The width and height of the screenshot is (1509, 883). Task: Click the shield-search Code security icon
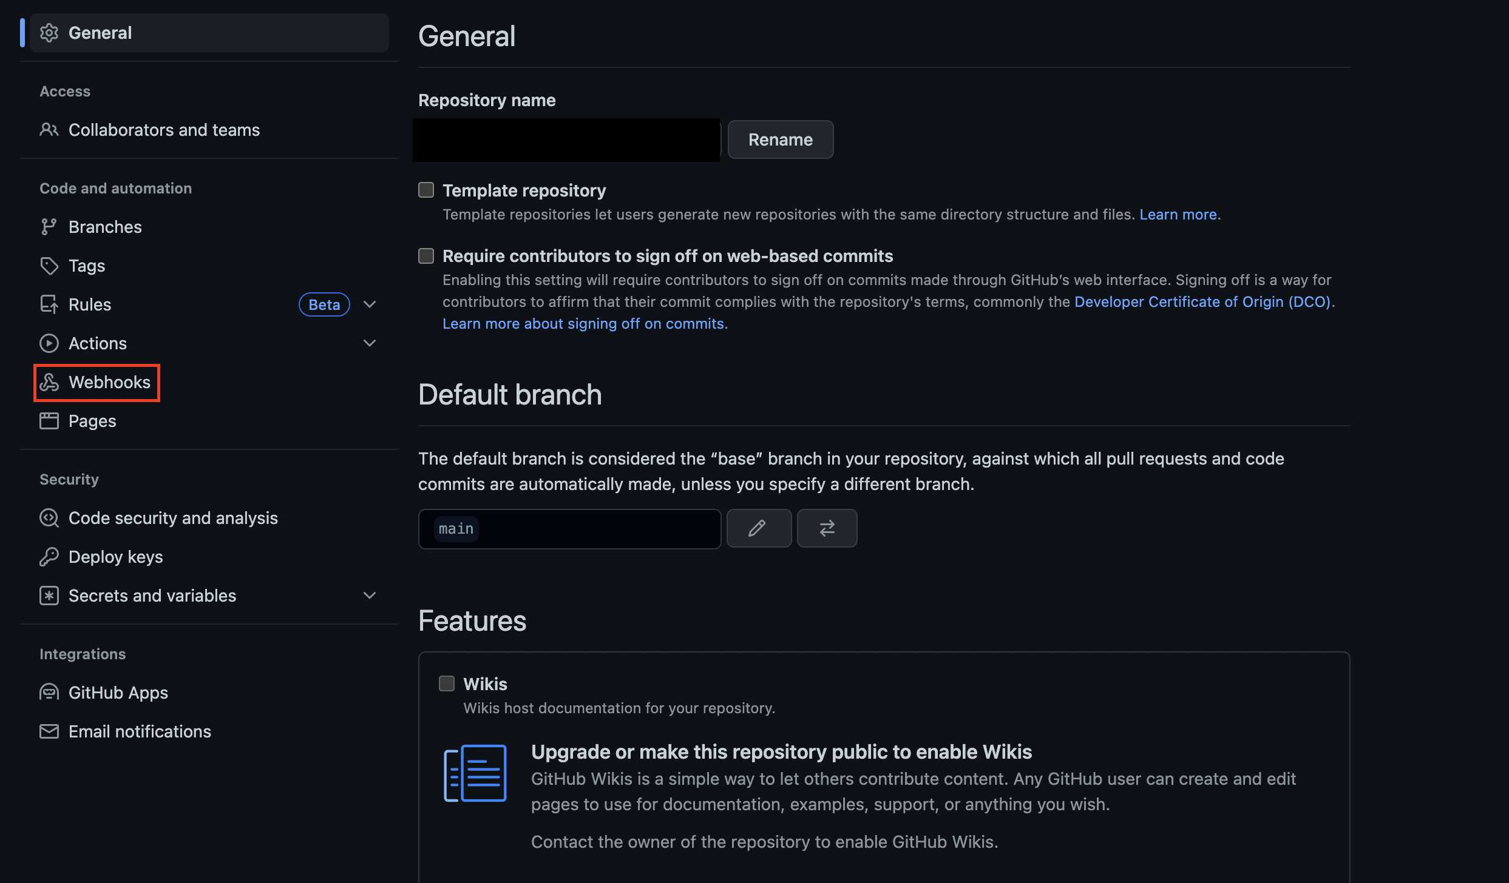pyautogui.click(x=49, y=518)
